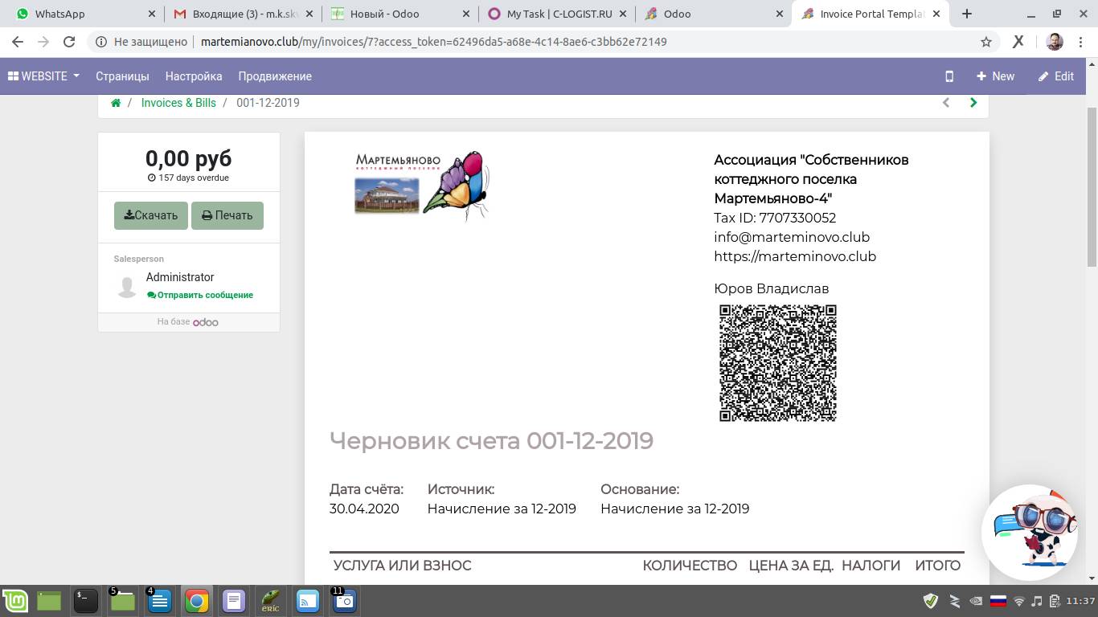Reload the page in browser
This screenshot has height=617, width=1098.
69,42
